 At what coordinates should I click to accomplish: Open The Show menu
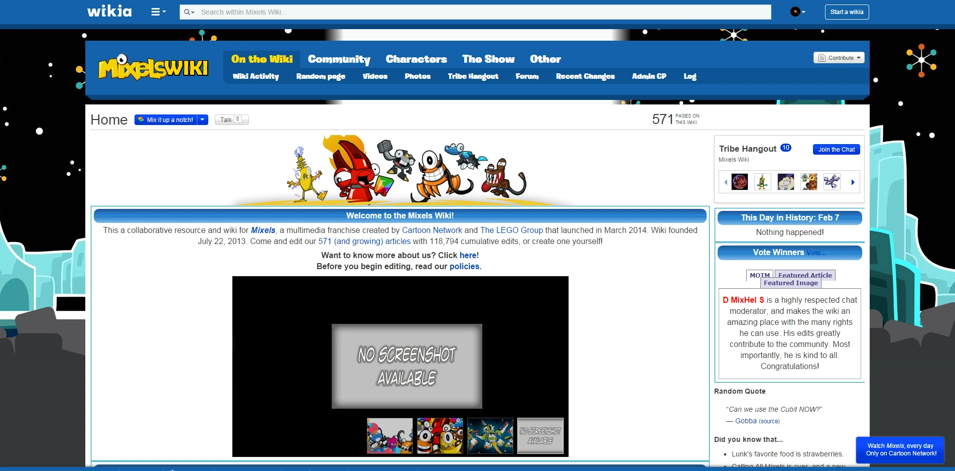[x=488, y=59]
